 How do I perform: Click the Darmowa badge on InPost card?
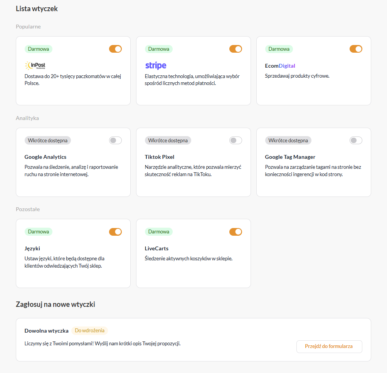click(39, 49)
